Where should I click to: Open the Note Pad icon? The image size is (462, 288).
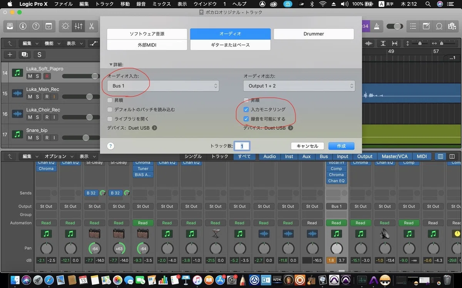(x=426, y=26)
